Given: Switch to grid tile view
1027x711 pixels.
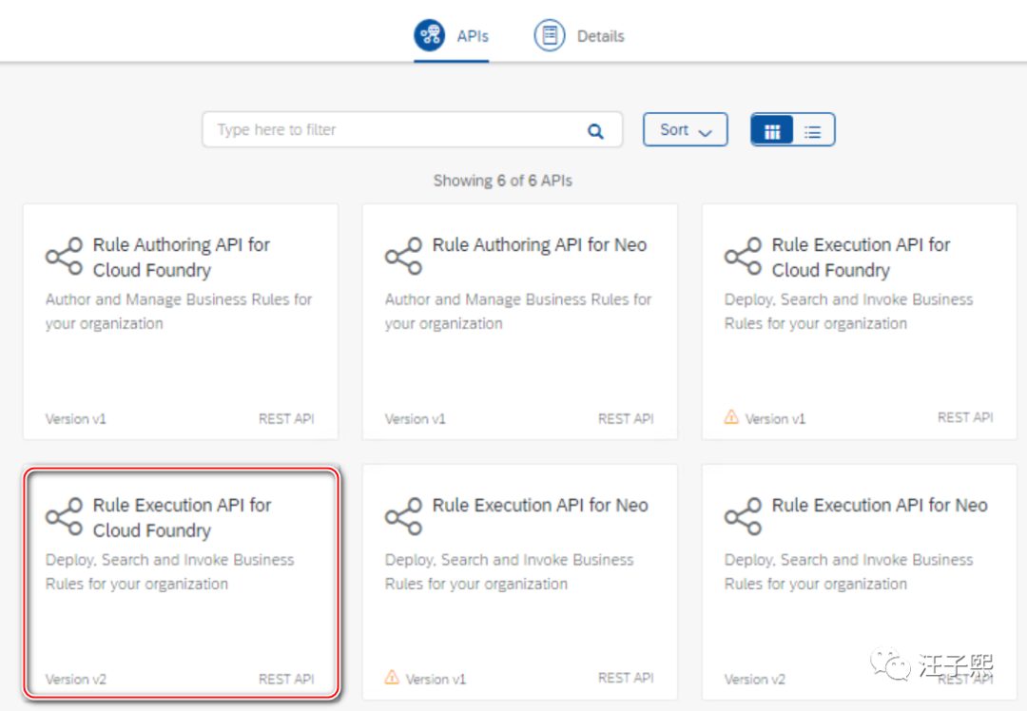Looking at the screenshot, I should pyautogui.click(x=772, y=130).
